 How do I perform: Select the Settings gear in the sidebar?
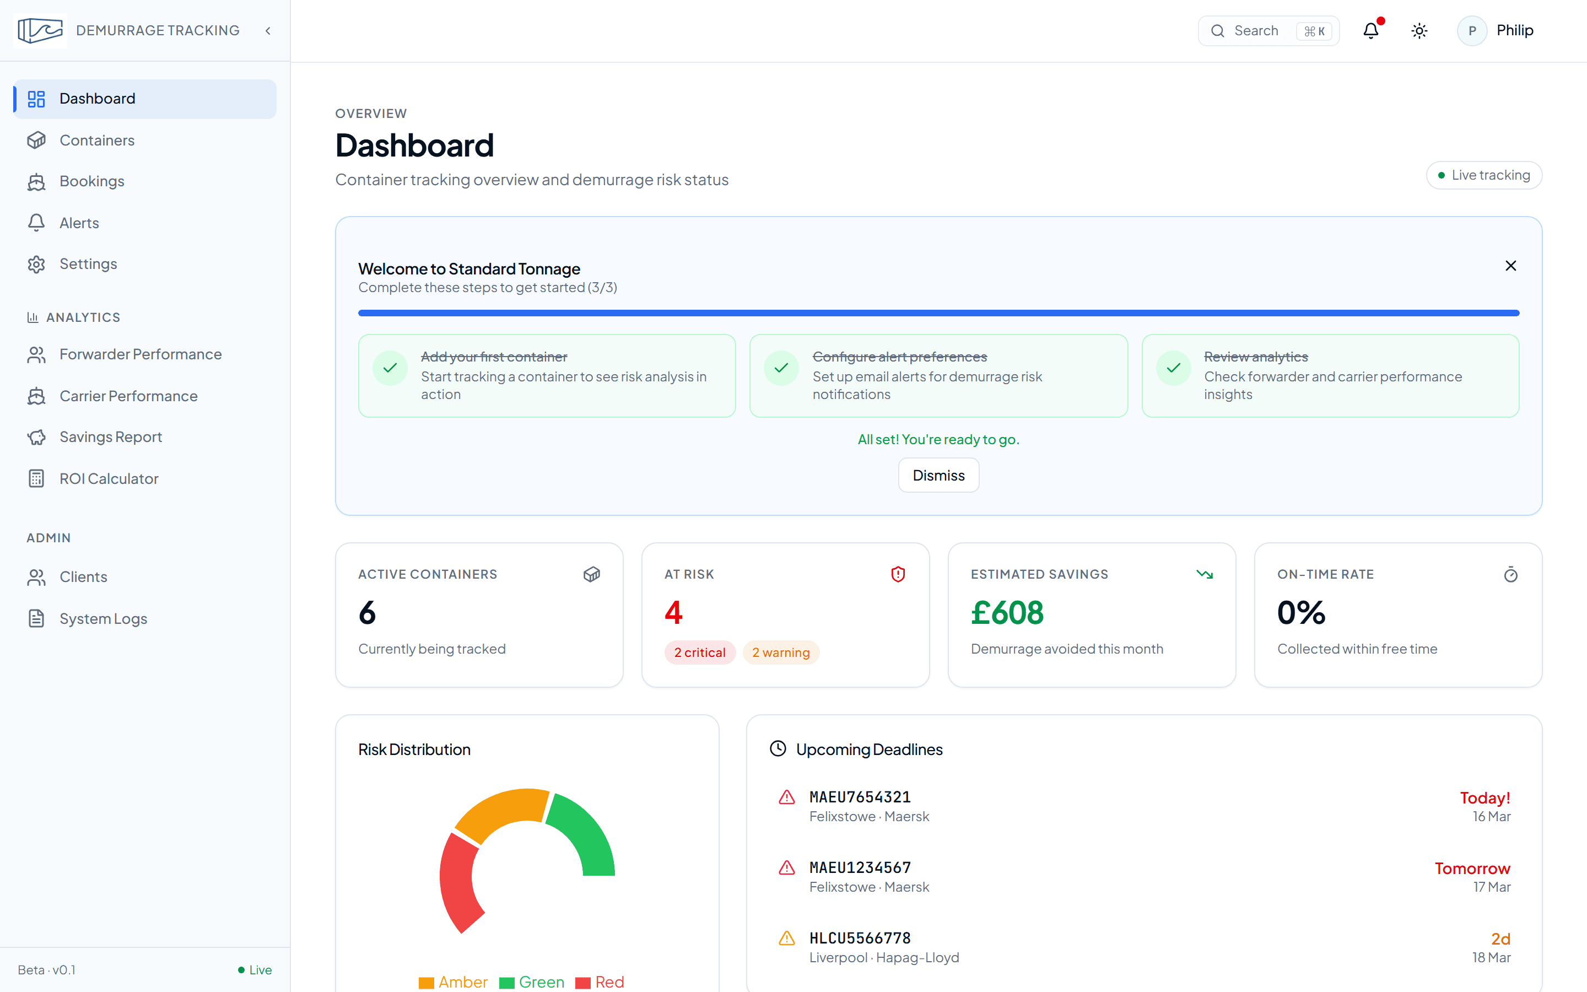pyautogui.click(x=37, y=264)
